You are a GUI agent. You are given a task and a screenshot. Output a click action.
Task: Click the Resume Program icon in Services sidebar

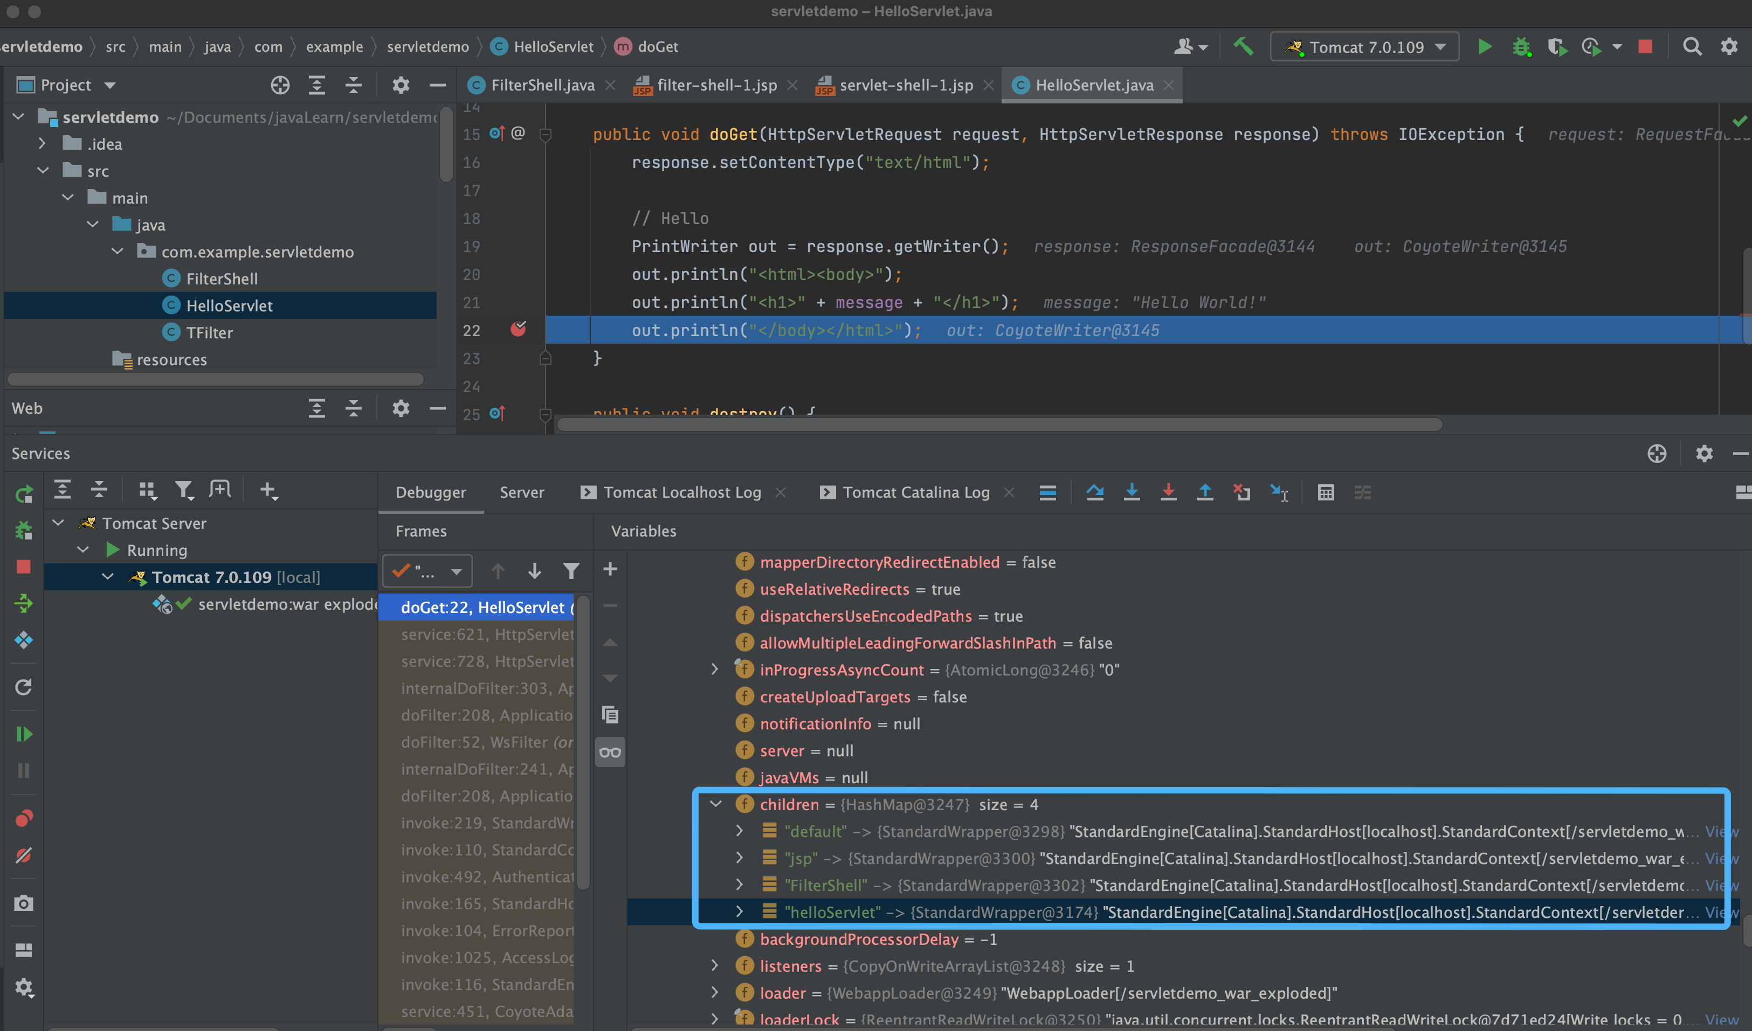24,734
